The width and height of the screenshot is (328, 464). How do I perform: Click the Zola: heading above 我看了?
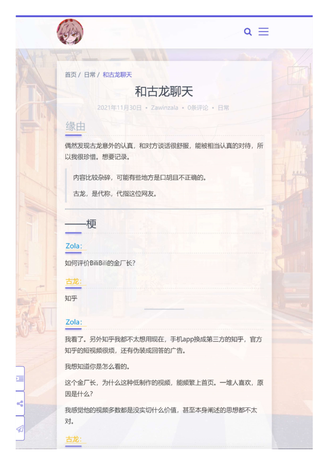tap(74, 322)
